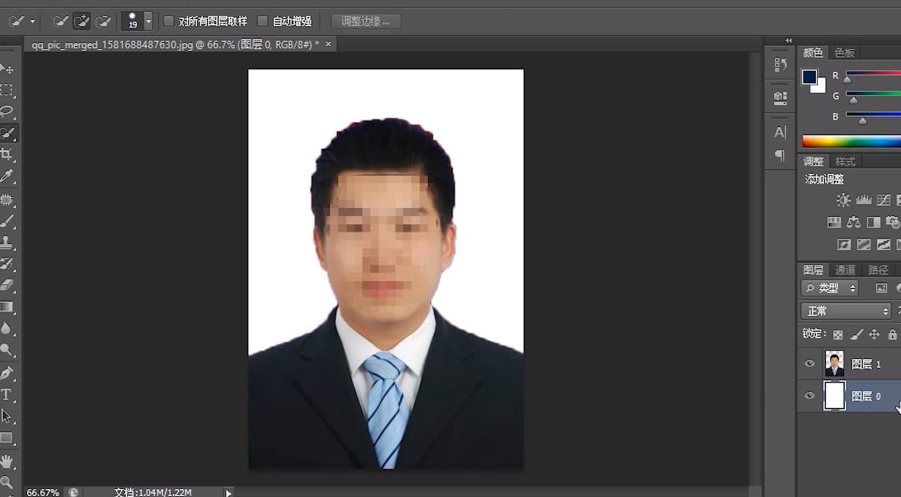Switch to 路径 tab
The image size is (901, 497).
(878, 270)
